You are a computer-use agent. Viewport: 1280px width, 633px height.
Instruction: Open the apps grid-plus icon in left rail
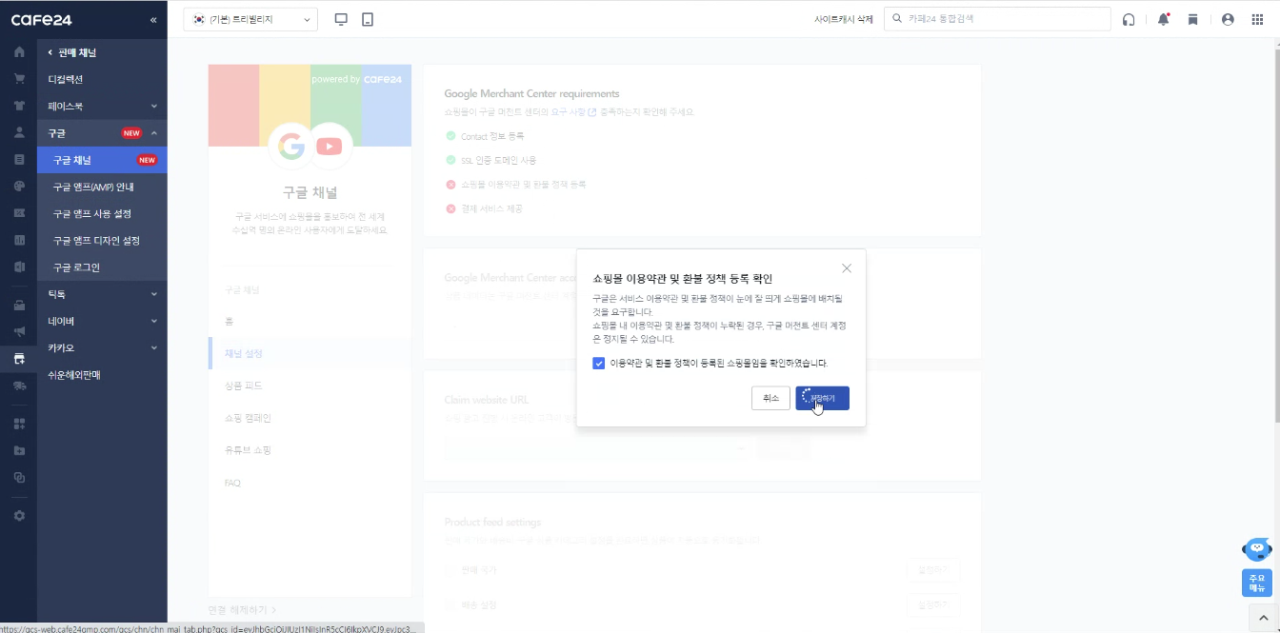click(19, 424)
